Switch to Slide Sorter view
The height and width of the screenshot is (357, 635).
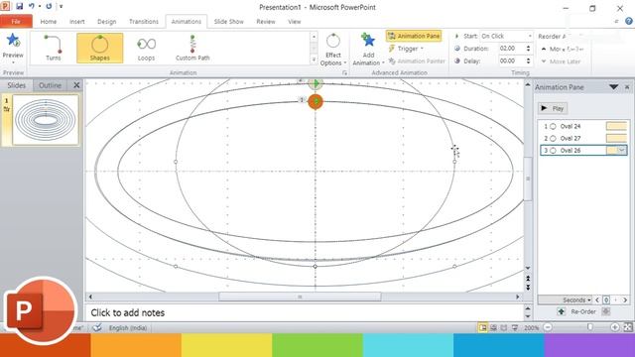pyautogui.click(x=493, y=327)
